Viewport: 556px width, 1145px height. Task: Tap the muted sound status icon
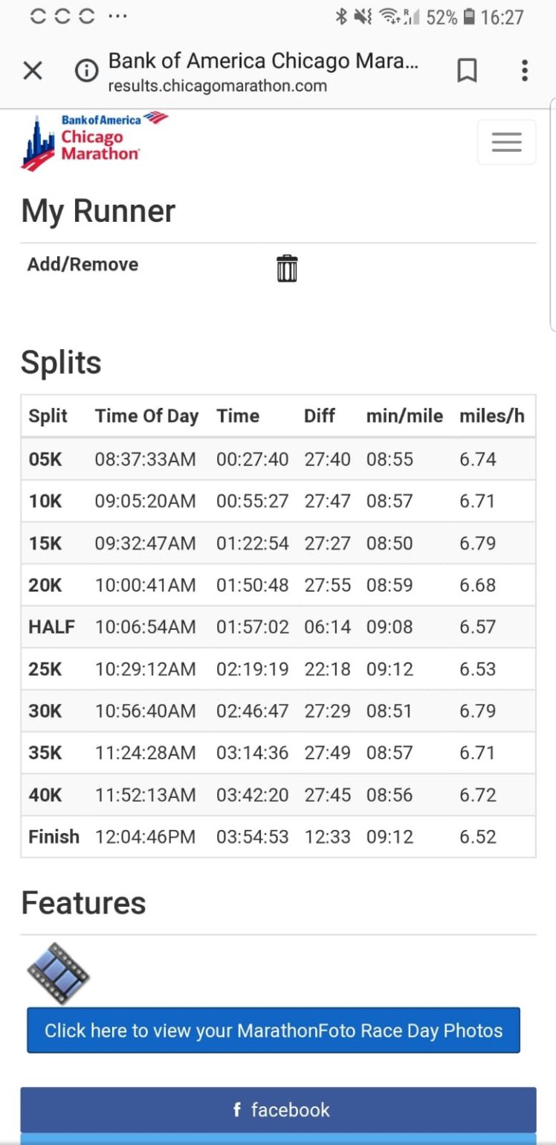(363, 17)
